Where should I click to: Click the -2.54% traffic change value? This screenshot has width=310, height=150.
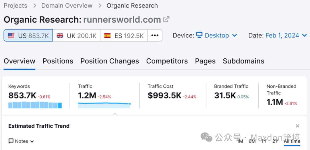tap(104, 97)
